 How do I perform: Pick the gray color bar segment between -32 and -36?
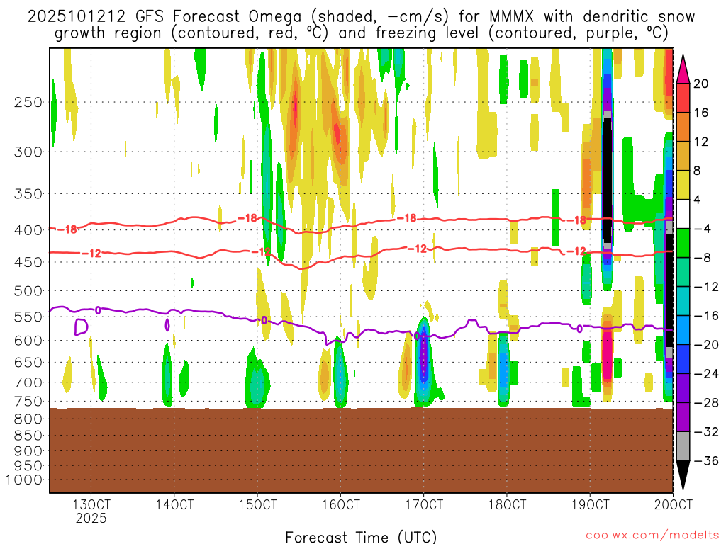[684, 446]
